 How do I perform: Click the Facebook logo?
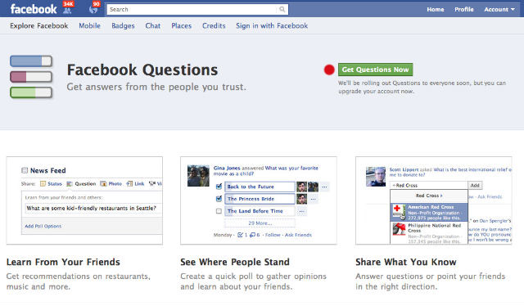[34, 9]
